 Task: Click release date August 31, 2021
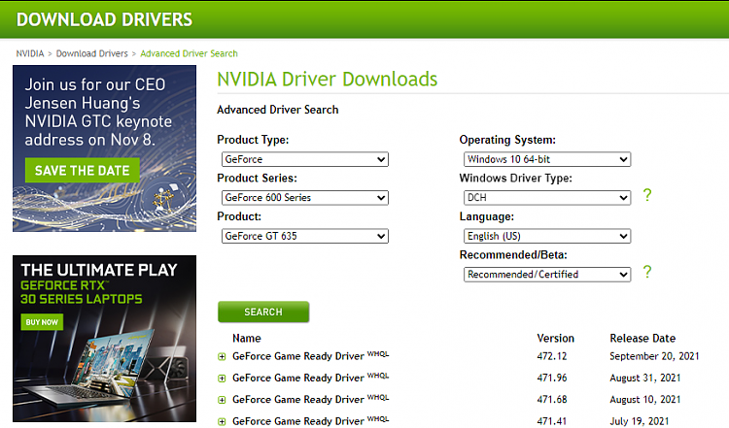644,378
